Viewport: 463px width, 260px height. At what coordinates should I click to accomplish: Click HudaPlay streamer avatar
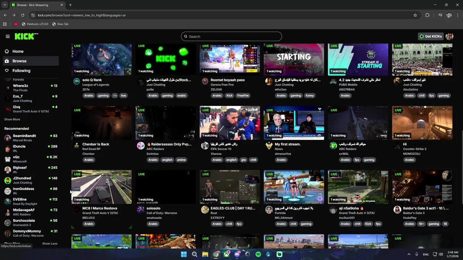click(x=397, y=209)
